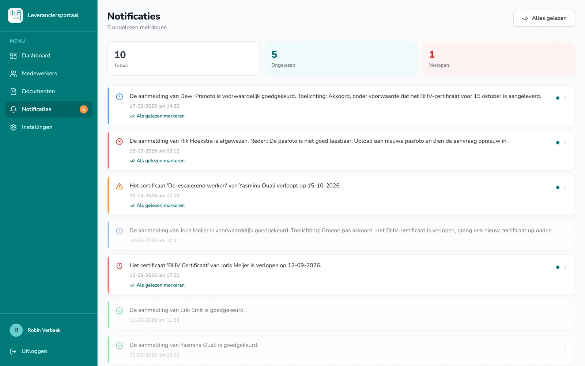Click the green check icon for Yasmina Ouali approval
This screenshot has height=366, width=585.
pyautogui.click(x=120, y=346)
